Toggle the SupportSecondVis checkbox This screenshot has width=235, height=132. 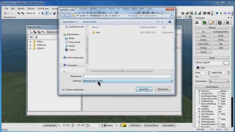pos(219,99)
